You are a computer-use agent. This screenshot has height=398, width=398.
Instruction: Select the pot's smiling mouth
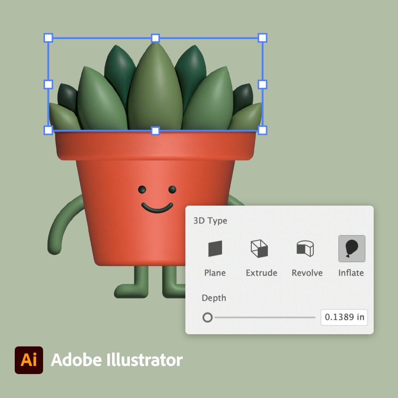157,207
